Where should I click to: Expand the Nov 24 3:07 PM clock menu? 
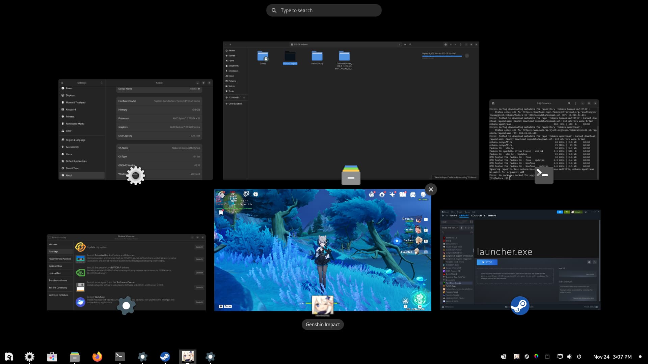[612, 357]
